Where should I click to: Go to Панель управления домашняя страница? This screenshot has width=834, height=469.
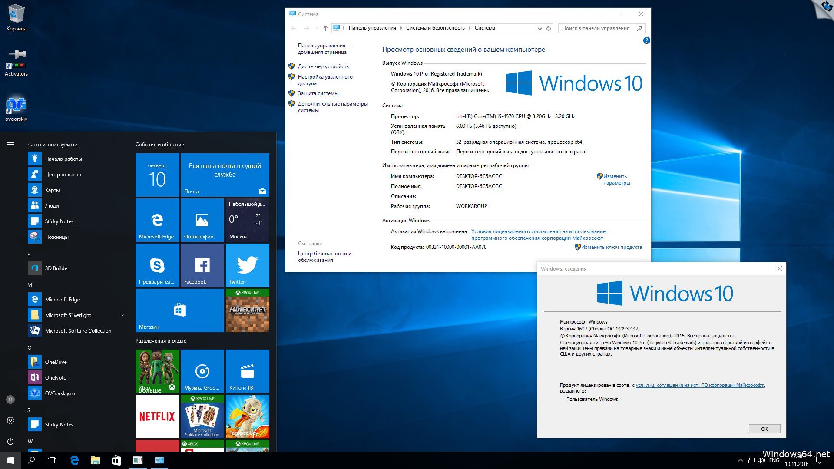(324, 49)
